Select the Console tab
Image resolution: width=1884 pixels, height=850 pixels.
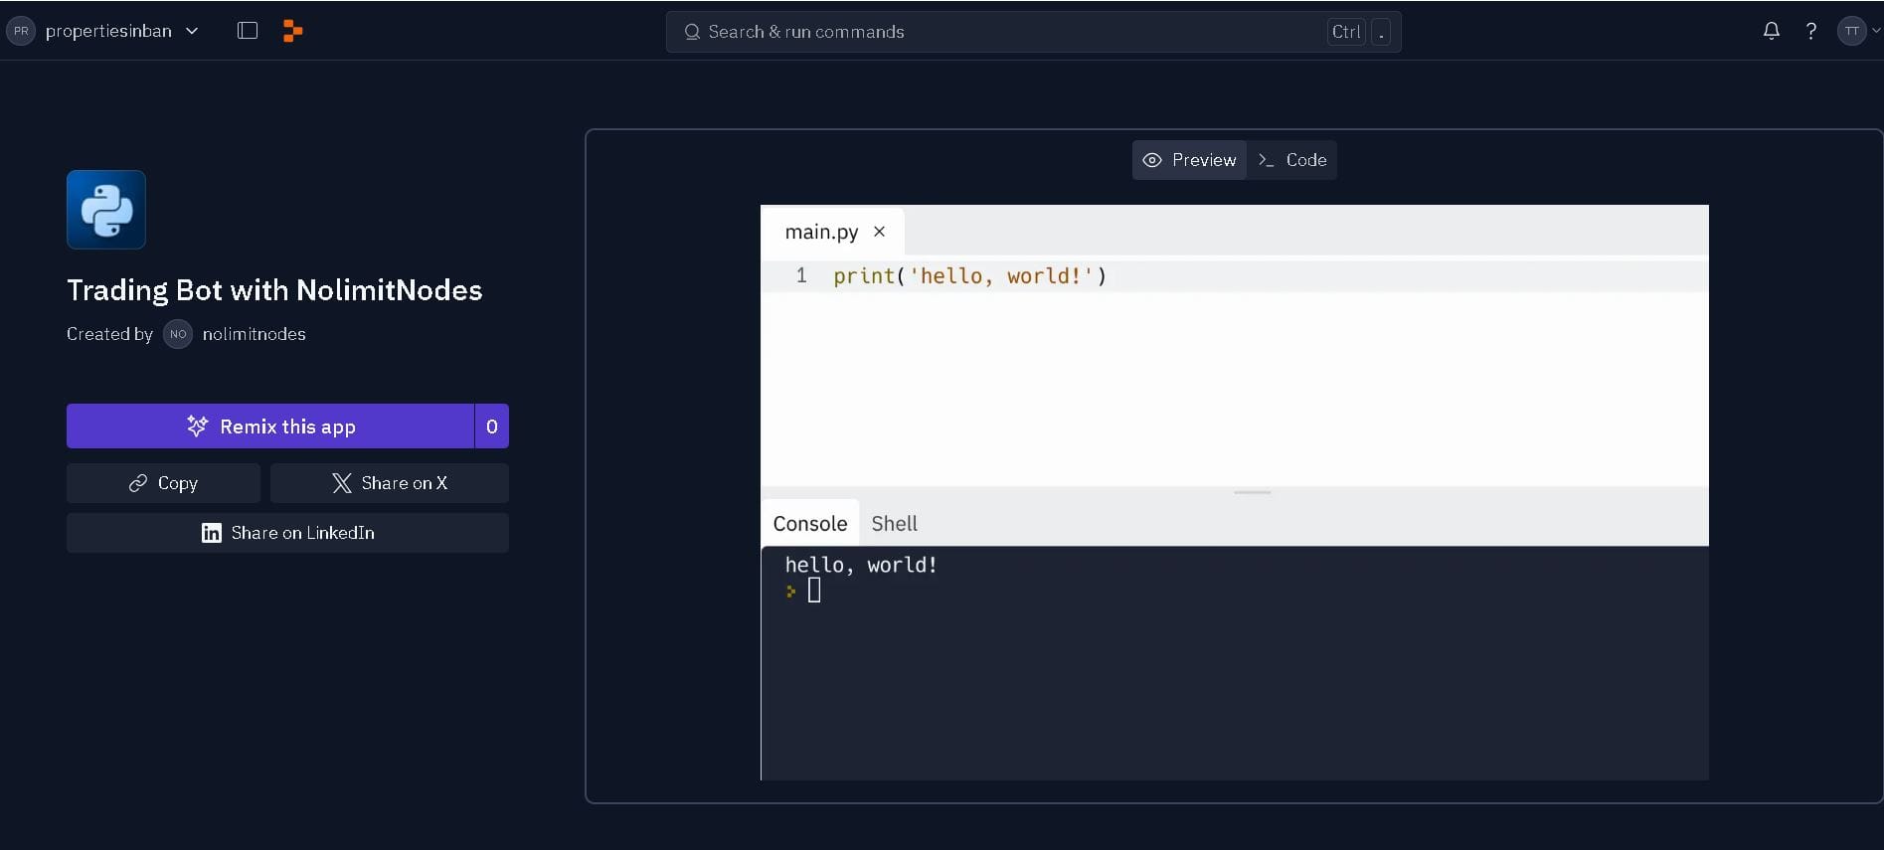pos(810,523)
